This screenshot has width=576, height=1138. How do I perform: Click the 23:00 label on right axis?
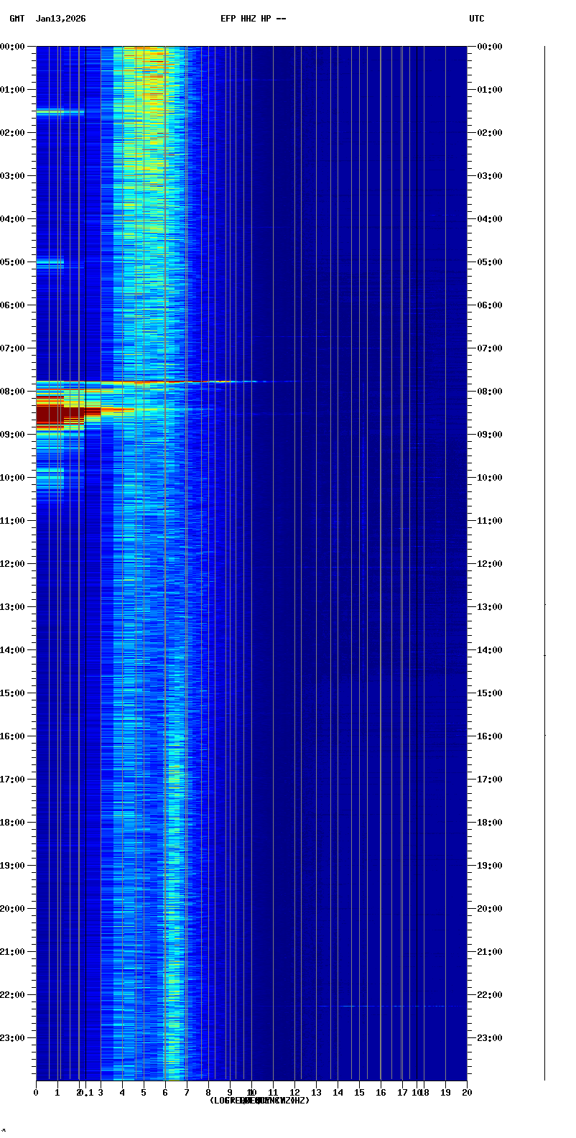pos(488,1038)
